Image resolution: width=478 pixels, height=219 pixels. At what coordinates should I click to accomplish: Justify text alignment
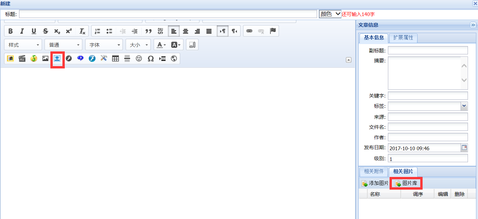209,31
